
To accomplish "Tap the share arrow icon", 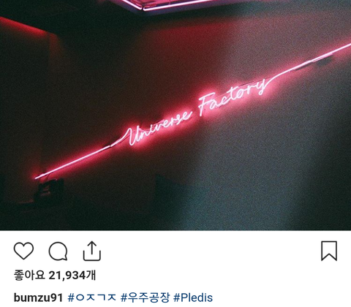I will (92, 251).
